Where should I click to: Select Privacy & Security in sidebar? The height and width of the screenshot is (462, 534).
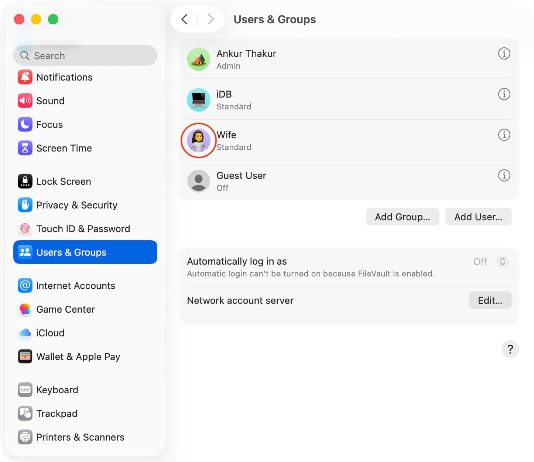click(76, 205)
